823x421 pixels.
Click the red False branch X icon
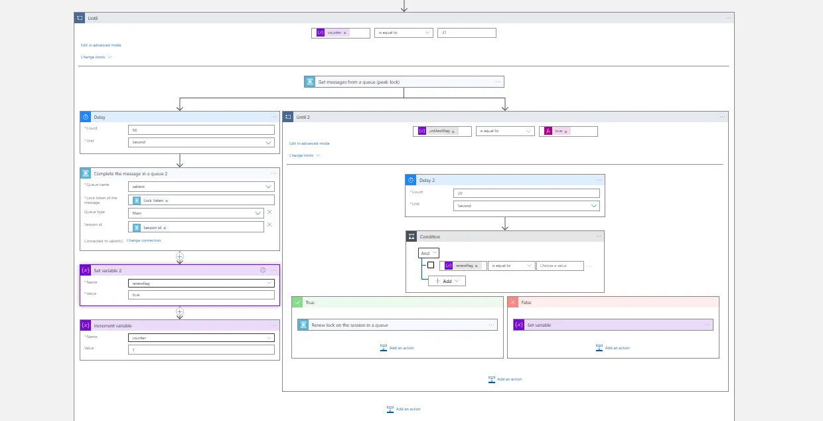[x=513, y=302]
